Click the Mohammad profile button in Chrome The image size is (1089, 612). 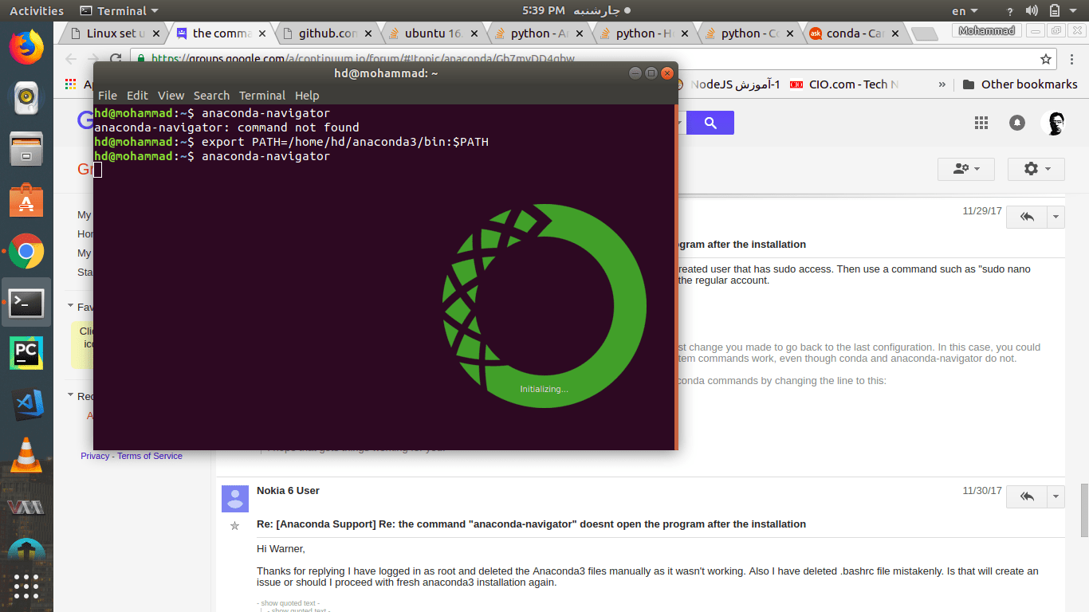[986, 31]
